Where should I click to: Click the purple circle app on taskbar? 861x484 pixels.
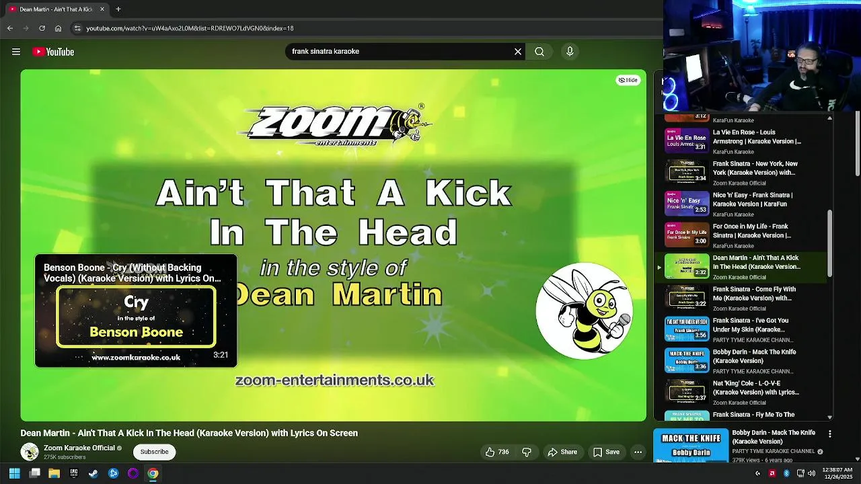pos(133,473)
